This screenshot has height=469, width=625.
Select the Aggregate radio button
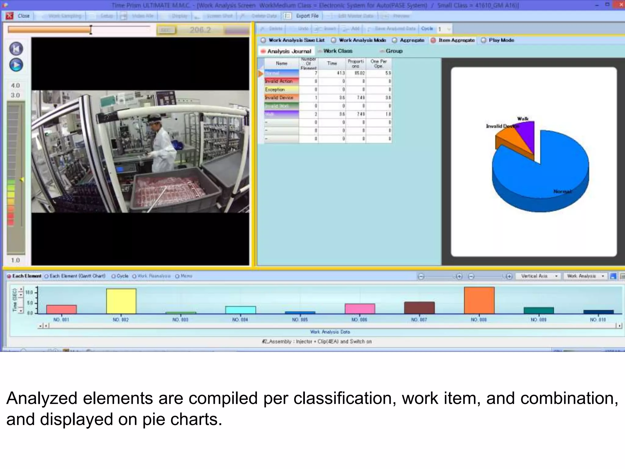395,40
